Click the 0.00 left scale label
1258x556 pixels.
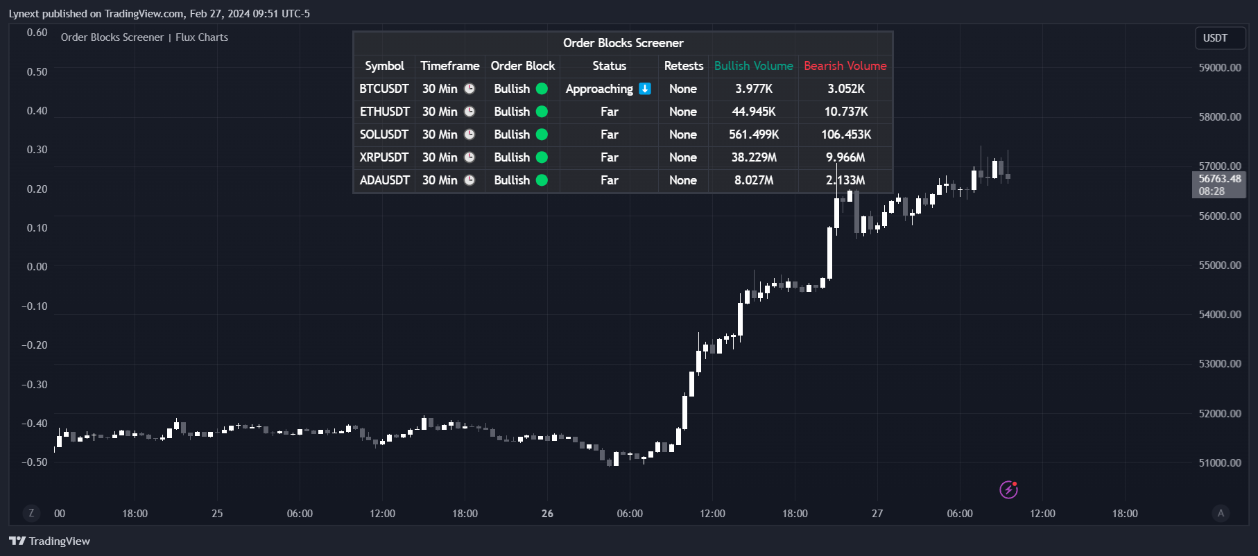click(37, 267)
